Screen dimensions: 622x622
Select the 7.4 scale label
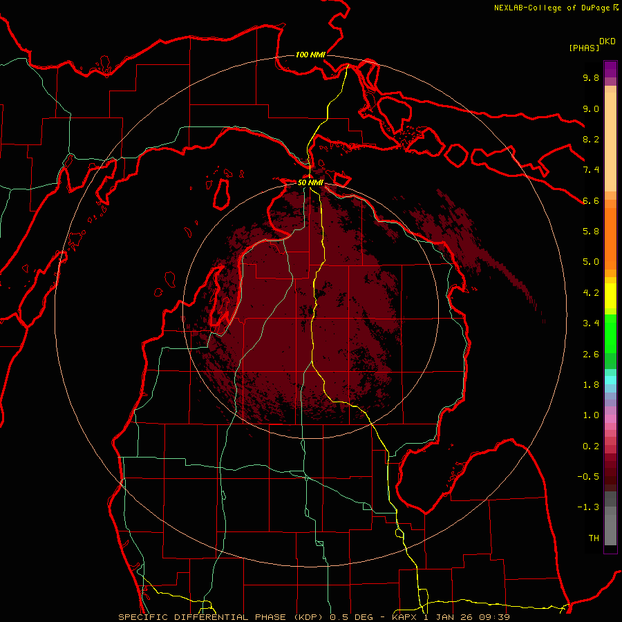(x=591, y=170)
